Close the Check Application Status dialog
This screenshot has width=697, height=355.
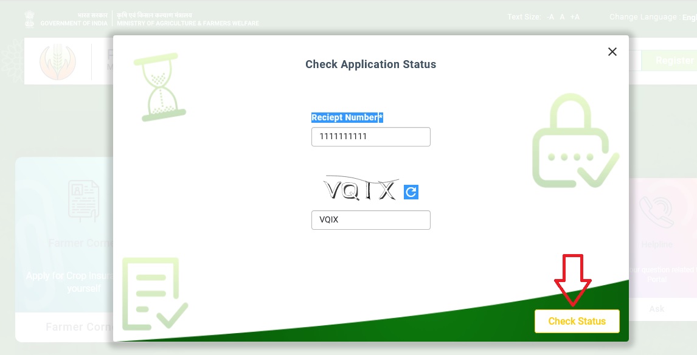click(612, 52)
